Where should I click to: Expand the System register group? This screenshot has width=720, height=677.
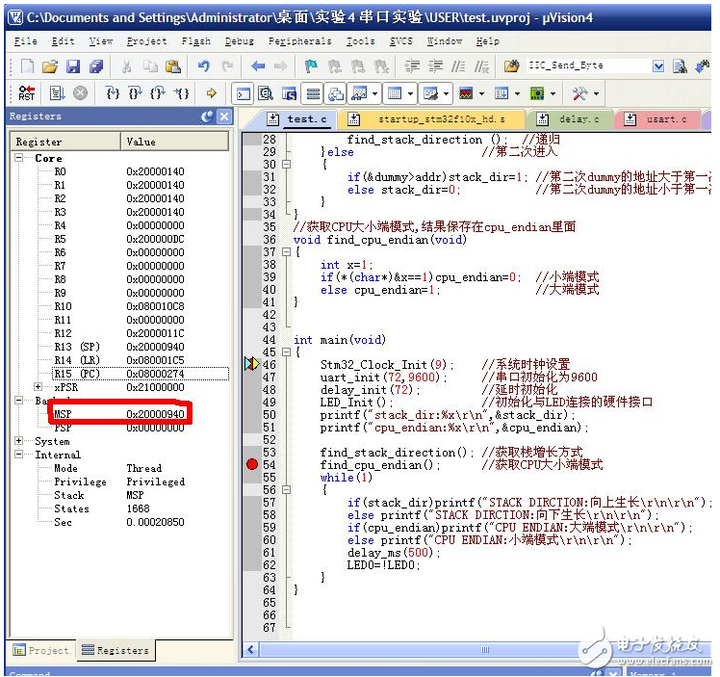tap(20, 441)
